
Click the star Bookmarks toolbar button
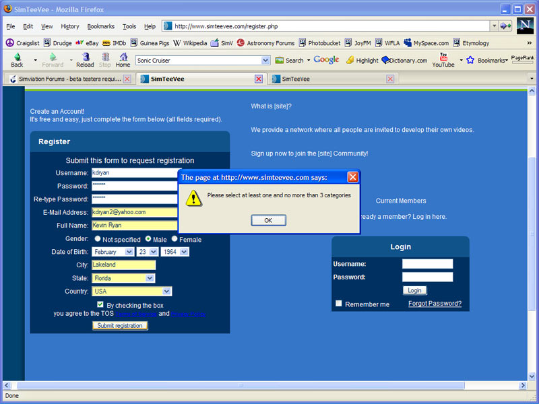pyautogui.click(x=487, y=60)
